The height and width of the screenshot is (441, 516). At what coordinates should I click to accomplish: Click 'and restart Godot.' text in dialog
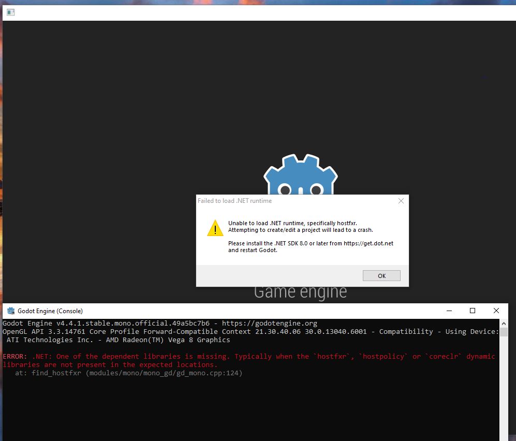coord(253,250)
